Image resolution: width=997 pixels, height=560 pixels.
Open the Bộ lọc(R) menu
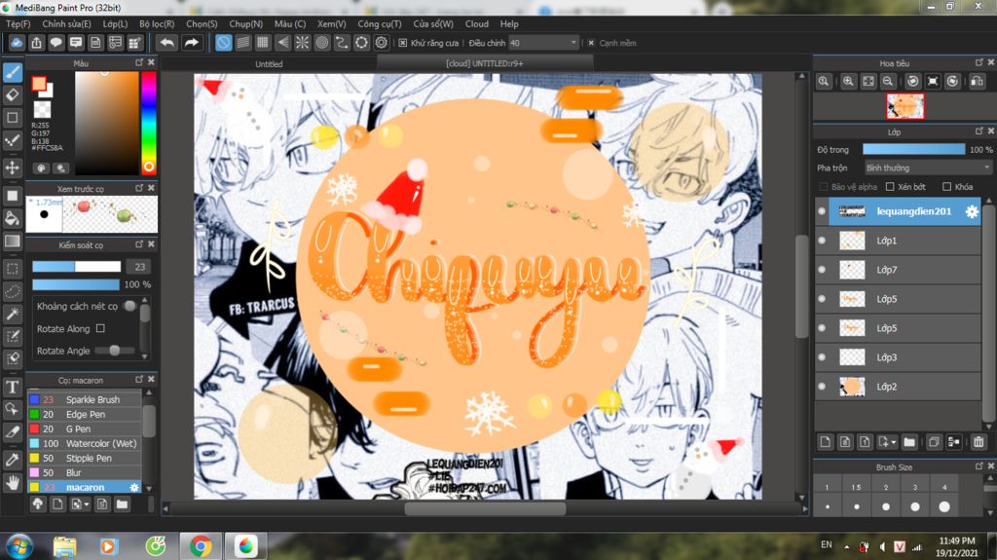[x=157, y=23]
